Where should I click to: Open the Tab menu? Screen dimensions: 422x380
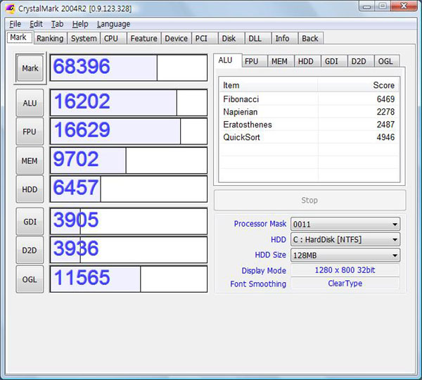pyautogui.click(x=57, y=24)
